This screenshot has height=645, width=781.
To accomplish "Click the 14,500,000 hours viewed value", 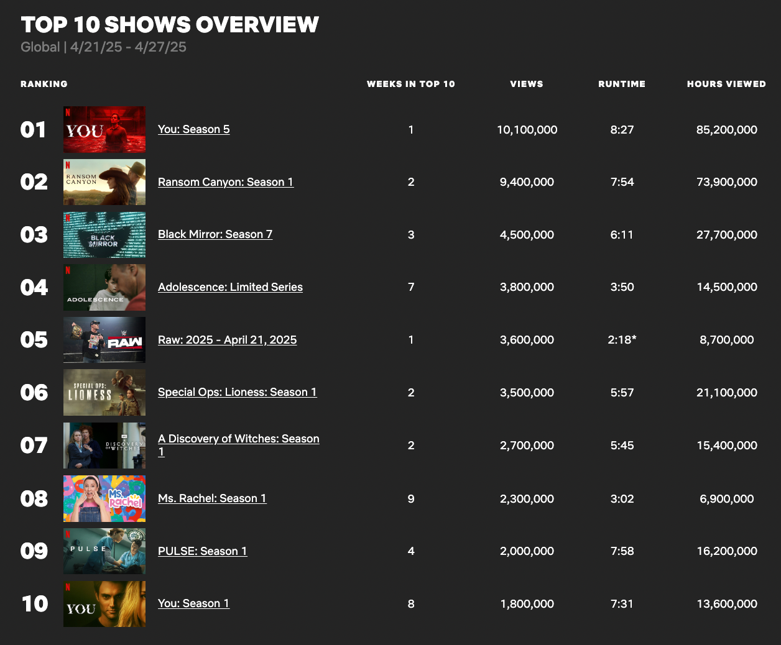I will [x=727, y=287].
